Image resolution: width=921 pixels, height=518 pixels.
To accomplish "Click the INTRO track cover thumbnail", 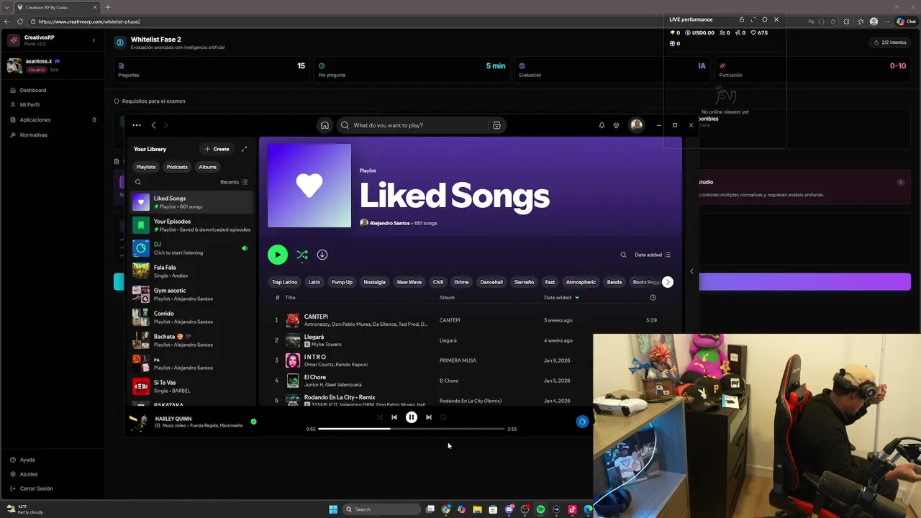I will [293, 360].
